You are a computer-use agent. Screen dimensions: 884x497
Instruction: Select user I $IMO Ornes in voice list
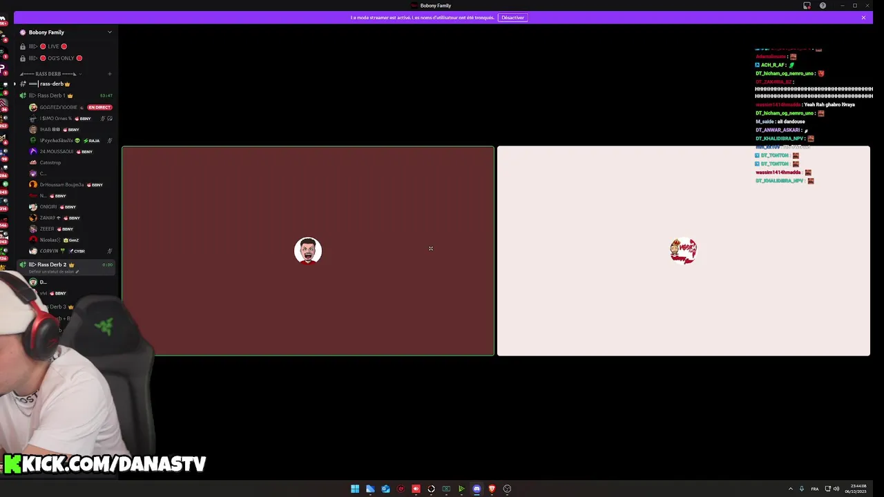70,119
